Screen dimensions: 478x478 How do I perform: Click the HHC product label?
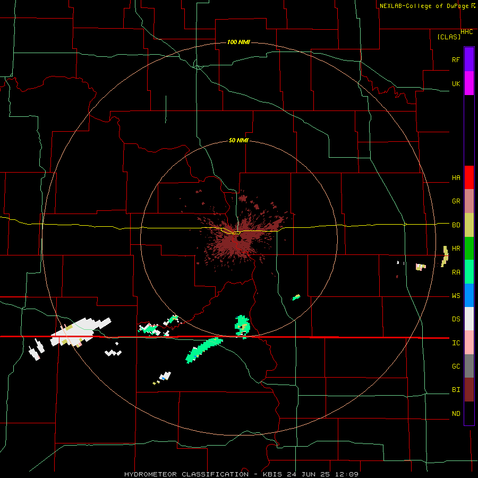coord(467,32)
